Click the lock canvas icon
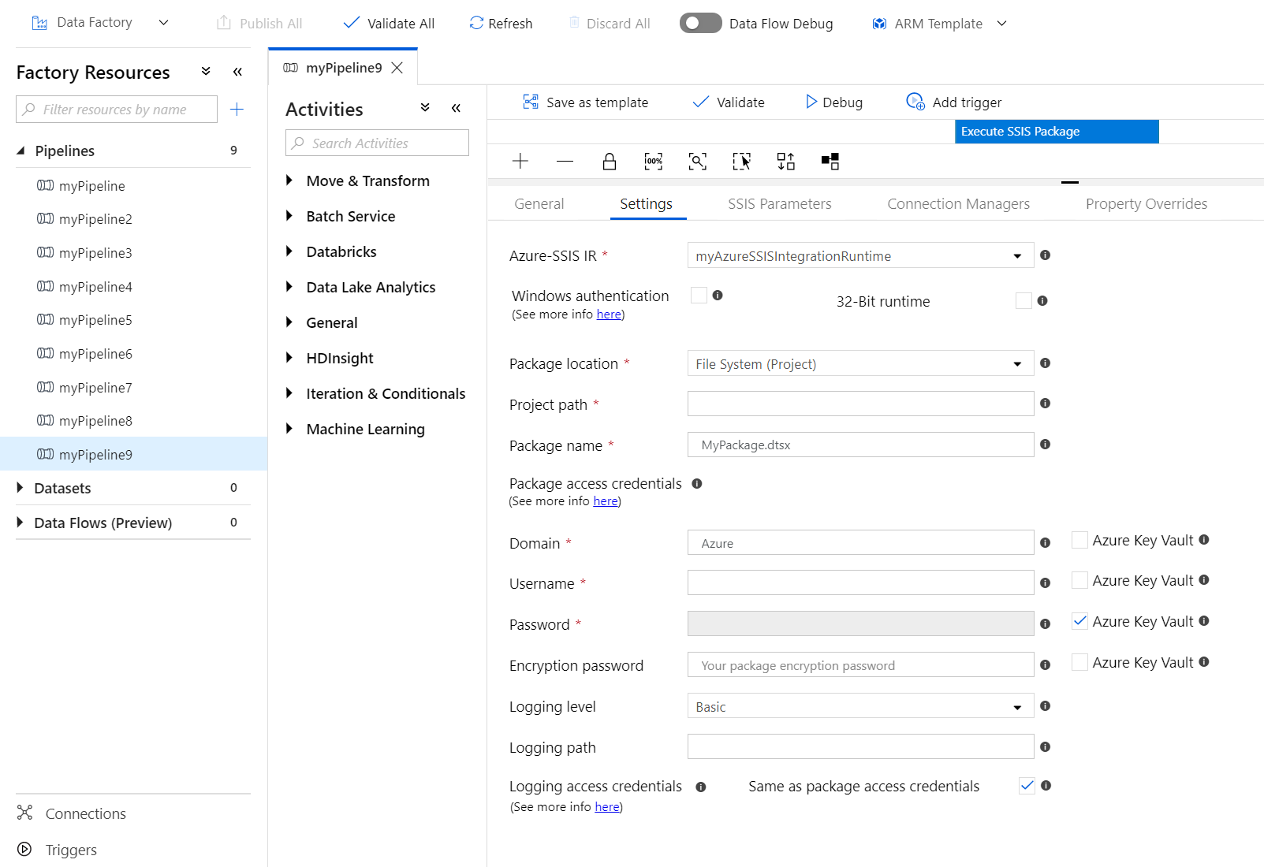The image size is (1264, 867). pos(609,162)
